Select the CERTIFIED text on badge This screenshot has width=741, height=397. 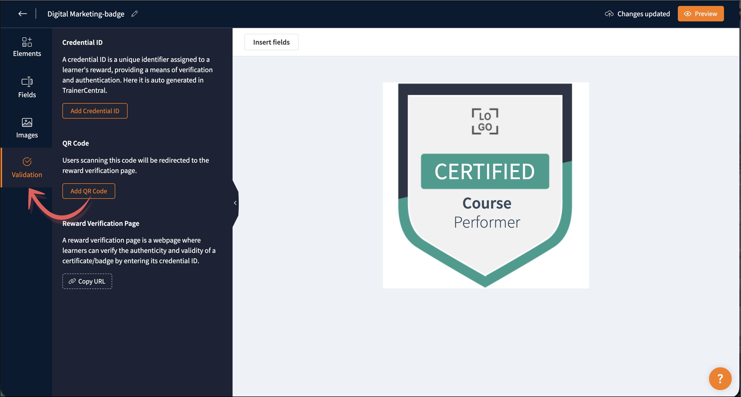click(x=485, y=171)
